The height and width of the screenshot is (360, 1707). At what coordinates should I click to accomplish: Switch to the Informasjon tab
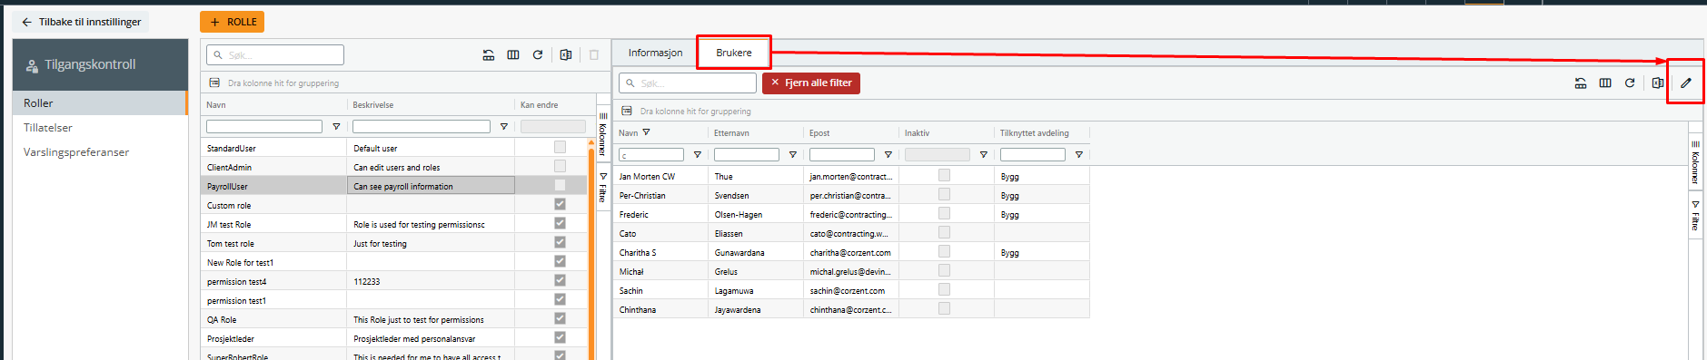[x=655, y=53]
